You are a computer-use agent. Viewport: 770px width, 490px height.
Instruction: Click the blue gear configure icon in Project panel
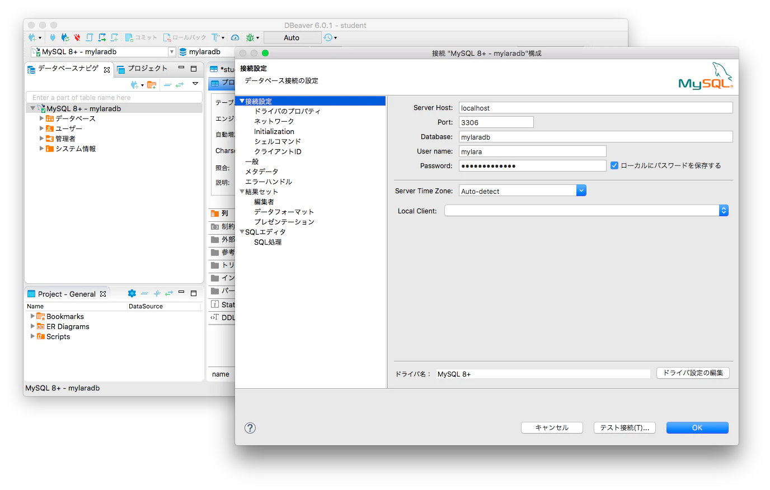132,293
